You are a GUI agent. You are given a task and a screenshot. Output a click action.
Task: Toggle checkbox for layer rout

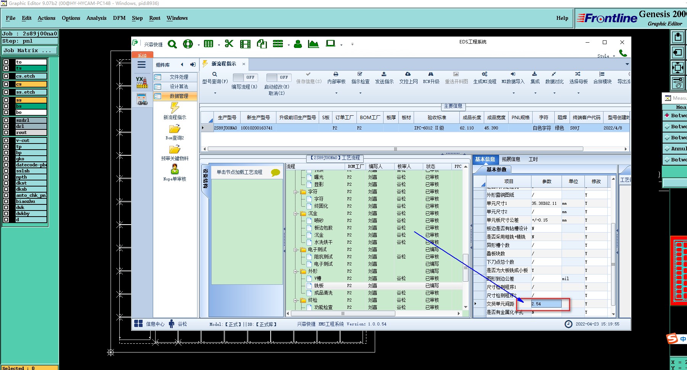(x=6, y=132)
